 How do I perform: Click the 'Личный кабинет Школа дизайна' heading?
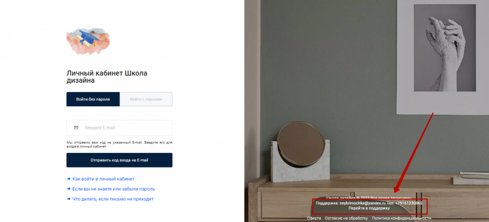(x=107, y=77)
